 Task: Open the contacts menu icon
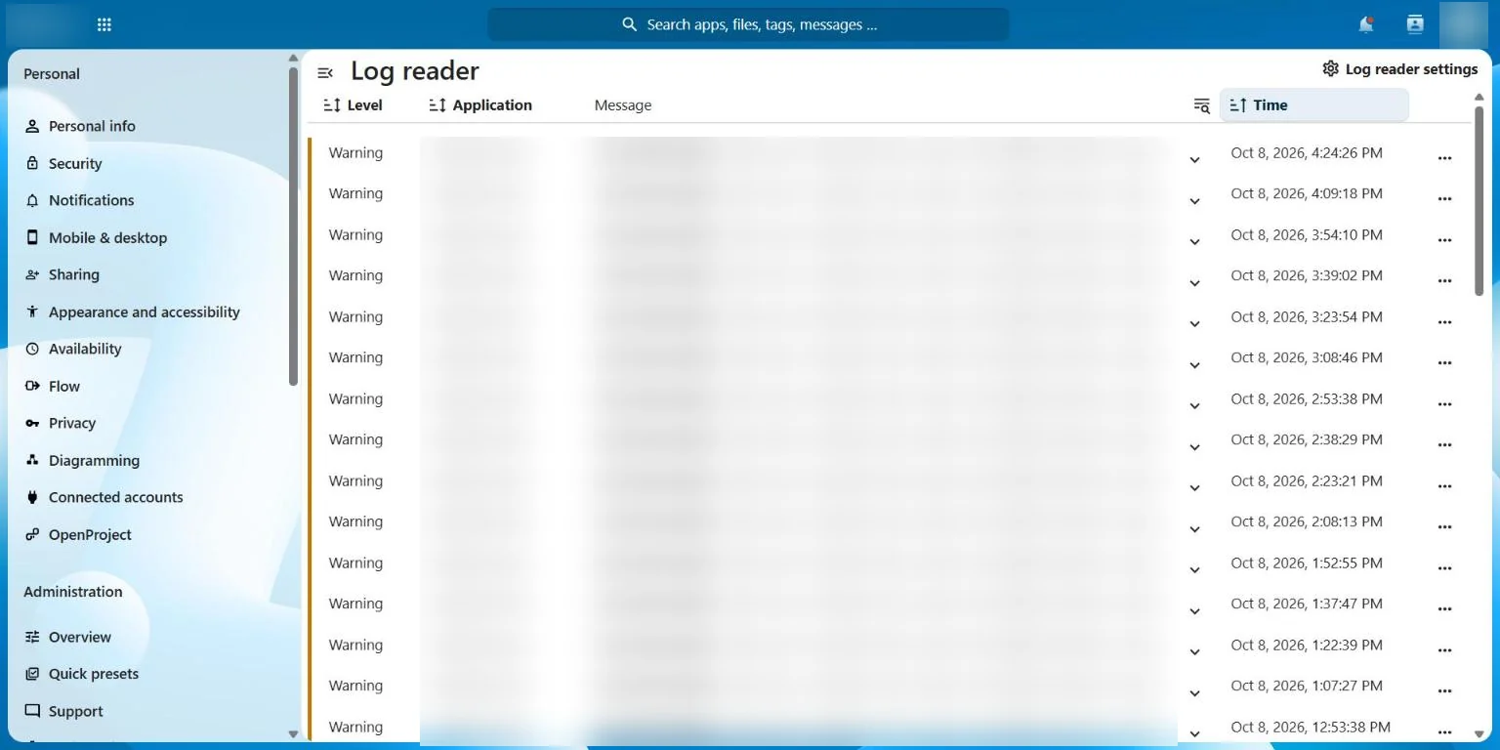pyautogui.click(x=1415, y=24)
